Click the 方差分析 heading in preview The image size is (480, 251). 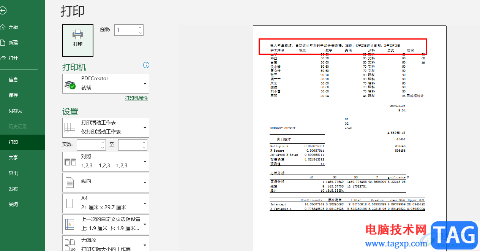click(x=277, y=173)
